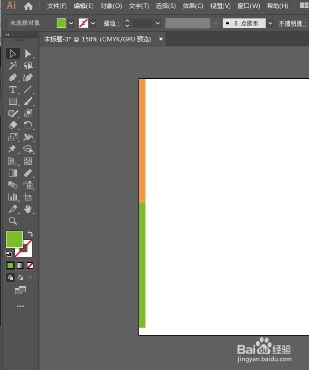Viewport: 309px width, 370px height.
Task: Open the 编辑(E) menu
Action: click(84, 6)
